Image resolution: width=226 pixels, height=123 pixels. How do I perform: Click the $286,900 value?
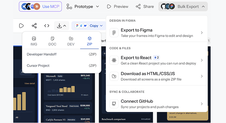point(85,105)
